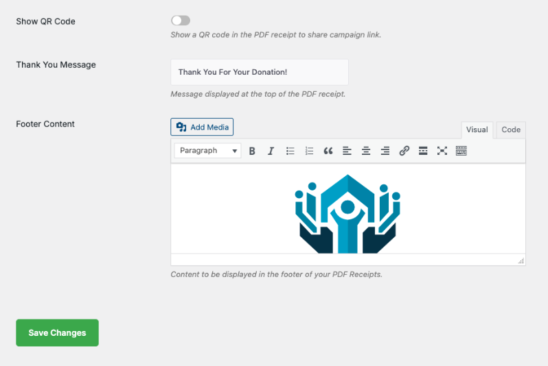This screenshot has height=366, width=548.
Task: Click the editor resize handle corner
Action: click(x=521, y=260)
